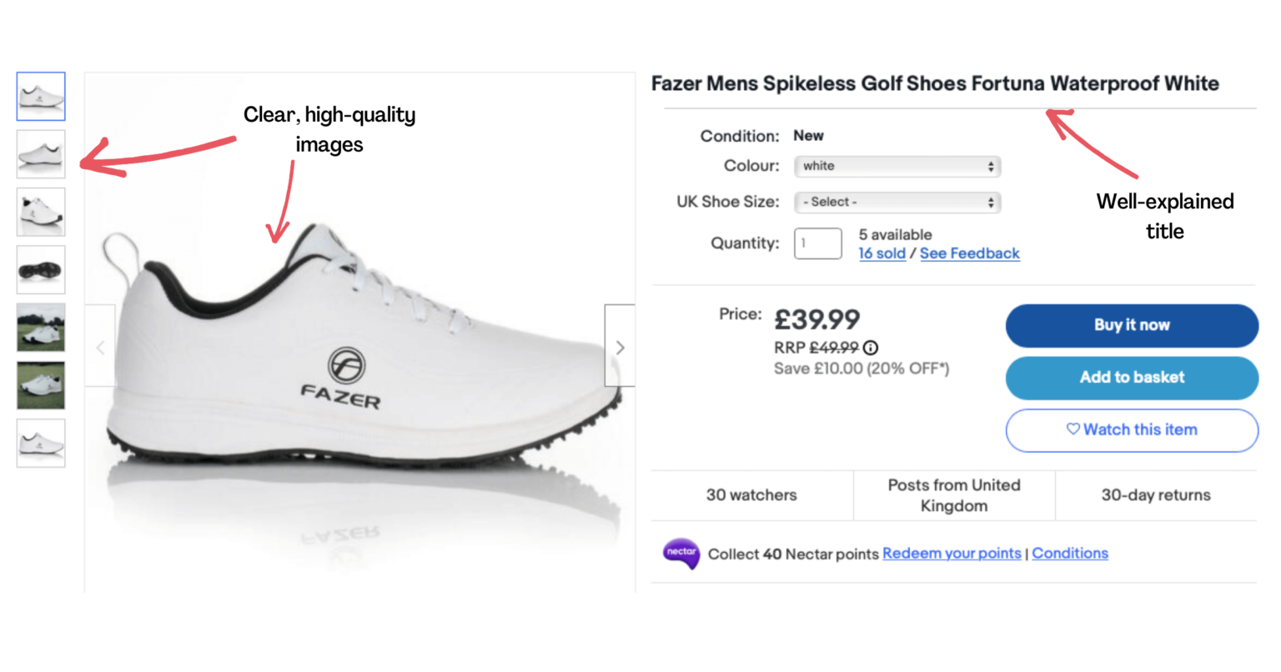Image resolution: width=1281 pixels, height=672 pixels.
Task: Select the black sole thumbnail
Action: coord(40,269)
